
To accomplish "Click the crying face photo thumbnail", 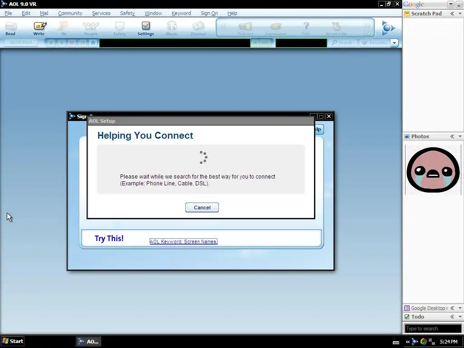I will (433, 169).
